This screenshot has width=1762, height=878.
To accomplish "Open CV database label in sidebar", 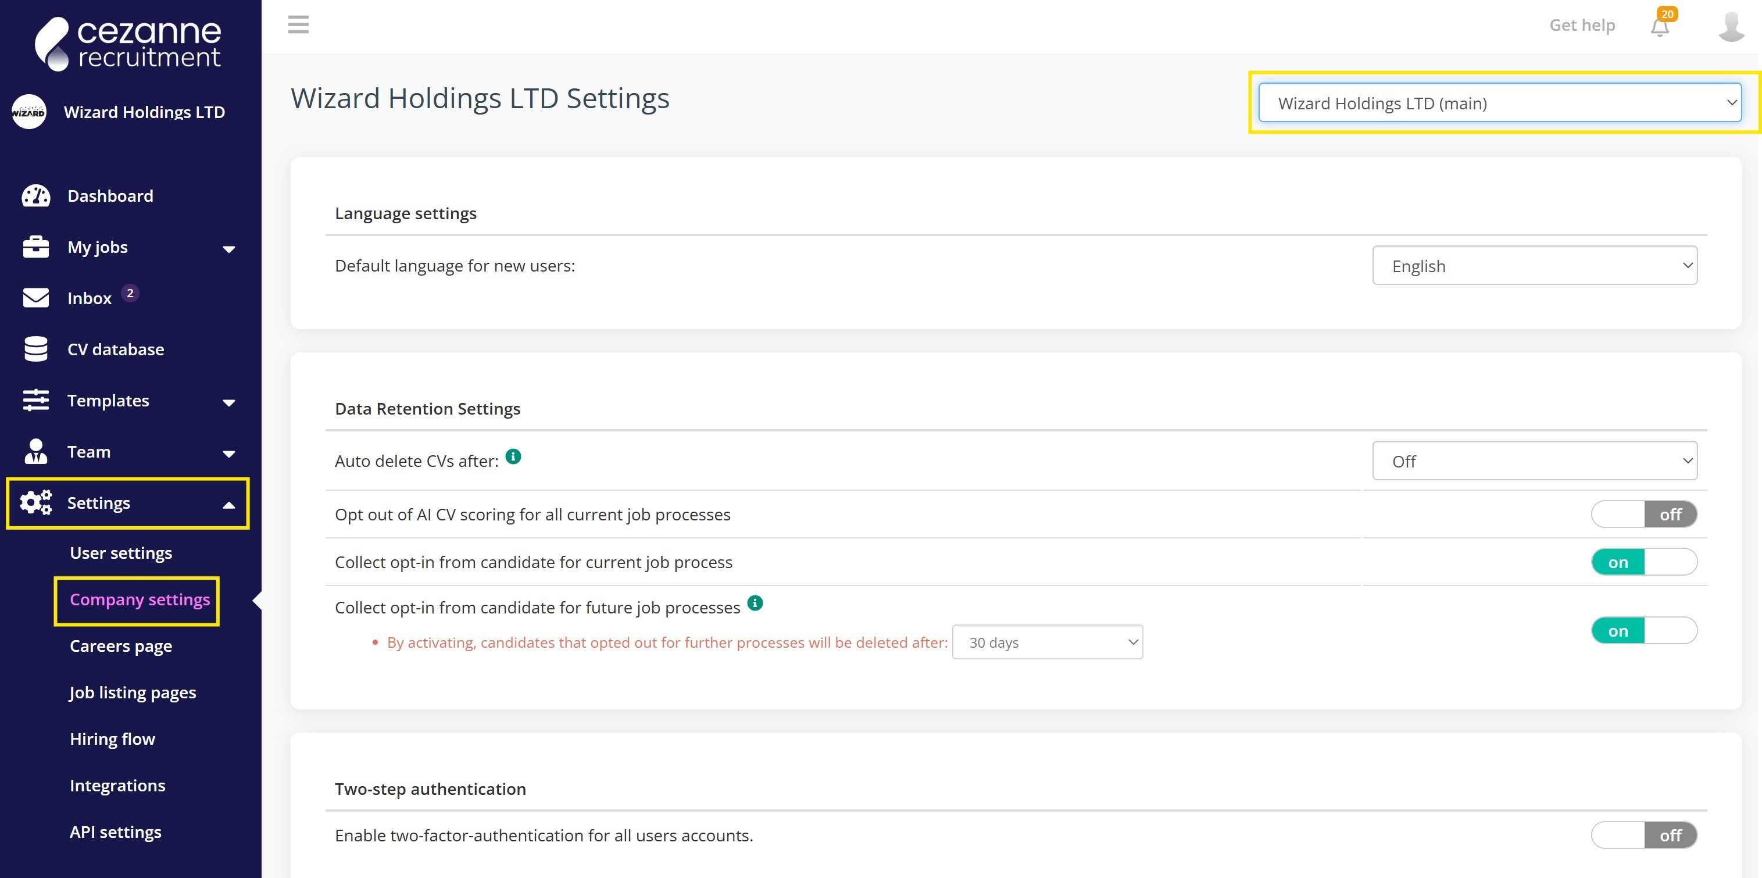I will click(x=116, y=349).
